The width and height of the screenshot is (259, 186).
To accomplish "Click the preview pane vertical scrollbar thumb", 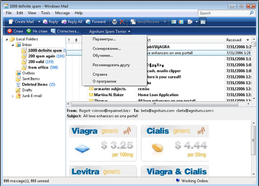I will click(253, 140).
